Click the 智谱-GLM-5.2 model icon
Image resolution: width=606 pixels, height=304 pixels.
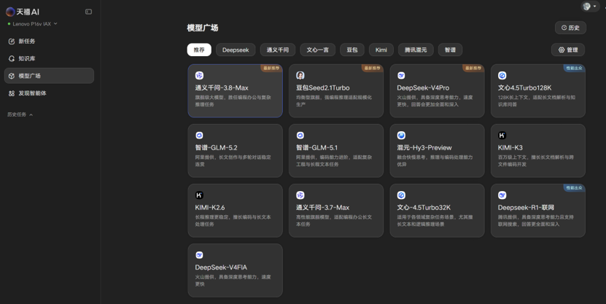199,136
